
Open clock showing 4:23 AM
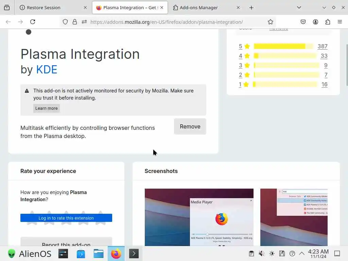[x=318, y=254]
